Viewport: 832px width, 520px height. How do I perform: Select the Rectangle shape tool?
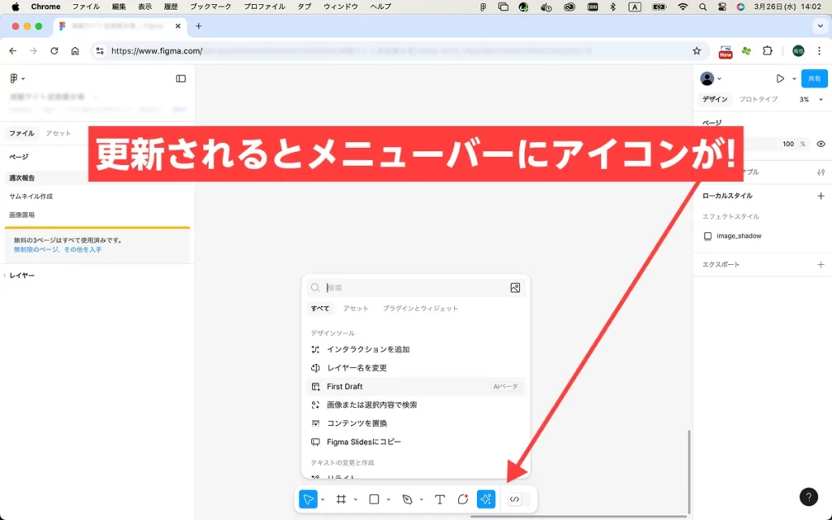click(374, 499)
